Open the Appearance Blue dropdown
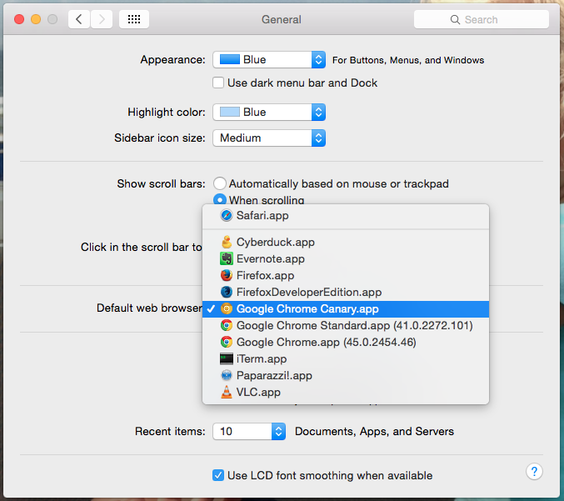Image resolution: width=564 pixels, height=501 pixels. click(x=269, y=59)
